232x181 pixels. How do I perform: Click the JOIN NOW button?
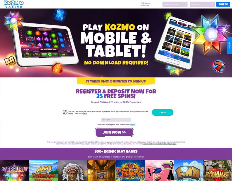(x=114, y=132)
